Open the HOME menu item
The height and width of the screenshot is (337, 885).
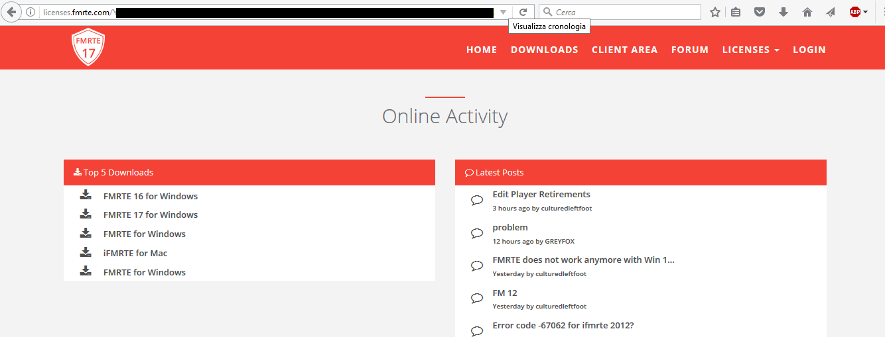coord(482,50)
